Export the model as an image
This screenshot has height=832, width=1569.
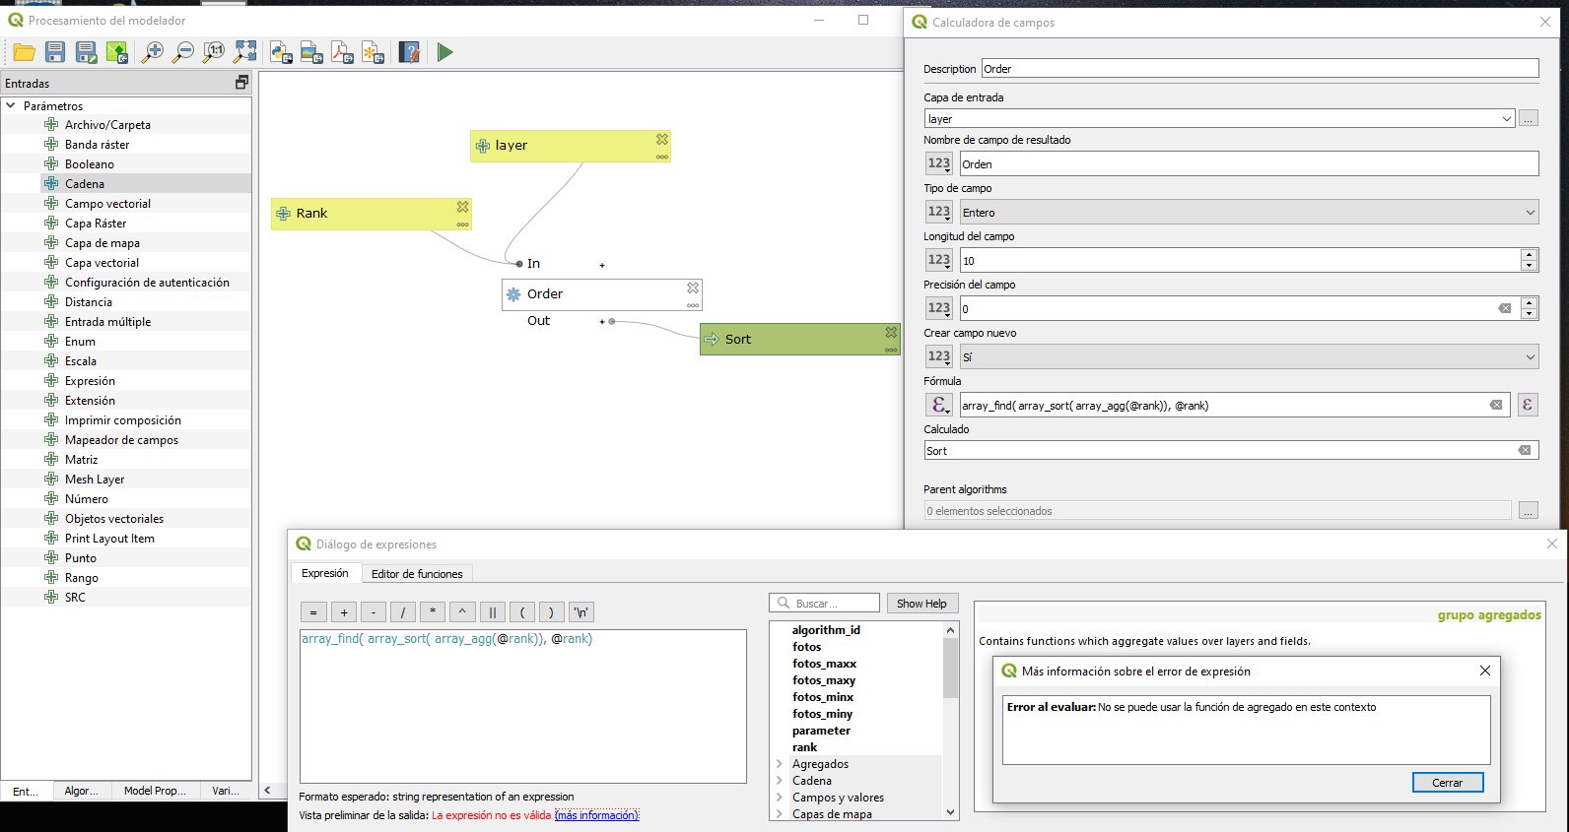(x=311, y=52)
